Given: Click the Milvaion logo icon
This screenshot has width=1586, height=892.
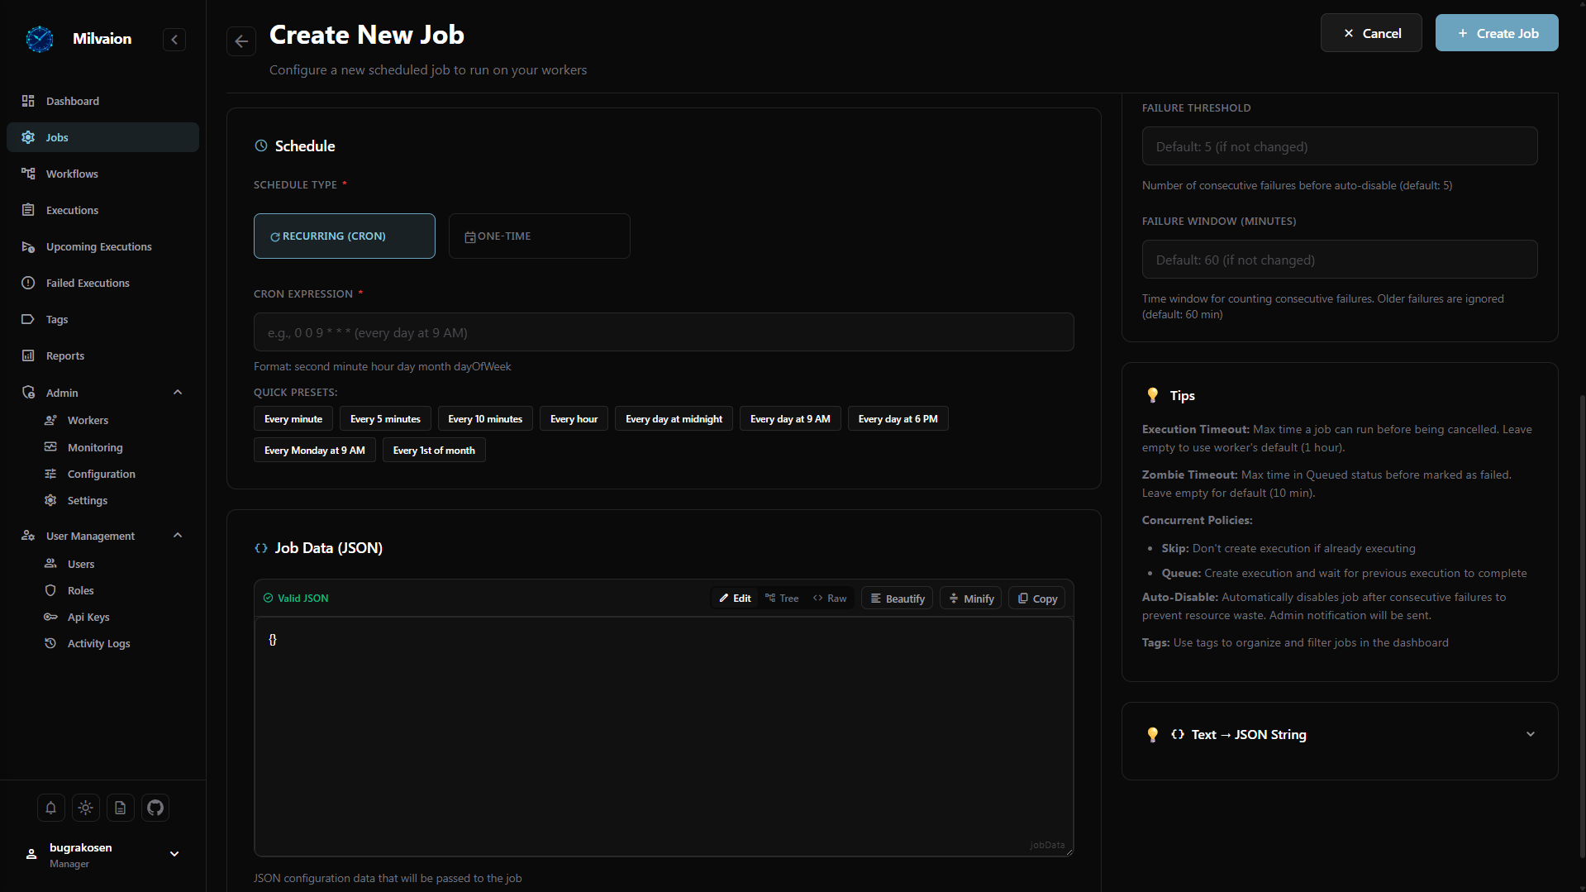Looking at the screenshot, I should [39, 39].
